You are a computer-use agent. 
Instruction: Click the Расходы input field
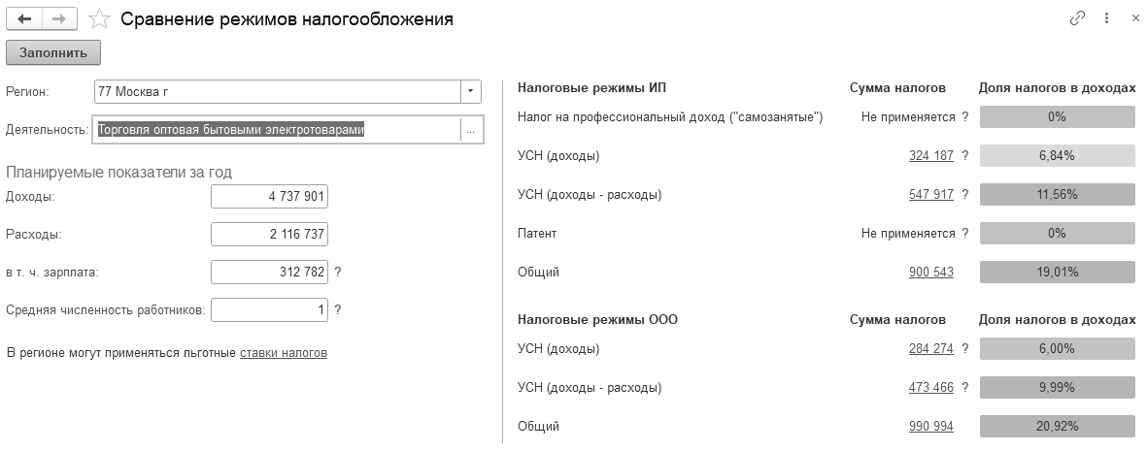[x=269, y=235]
